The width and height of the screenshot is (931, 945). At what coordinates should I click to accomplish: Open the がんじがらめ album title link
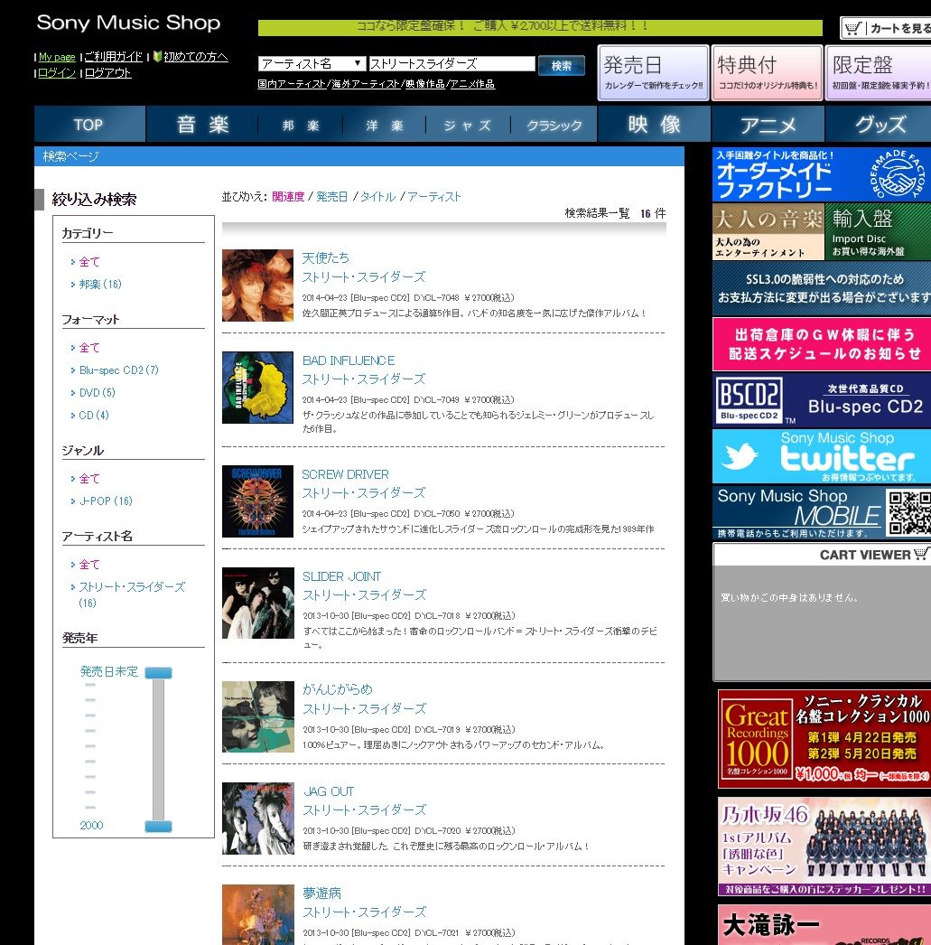pyautogui.click(x=337, y=688)
